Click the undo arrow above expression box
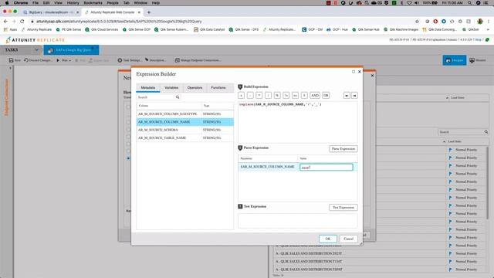 pos(347,95)
